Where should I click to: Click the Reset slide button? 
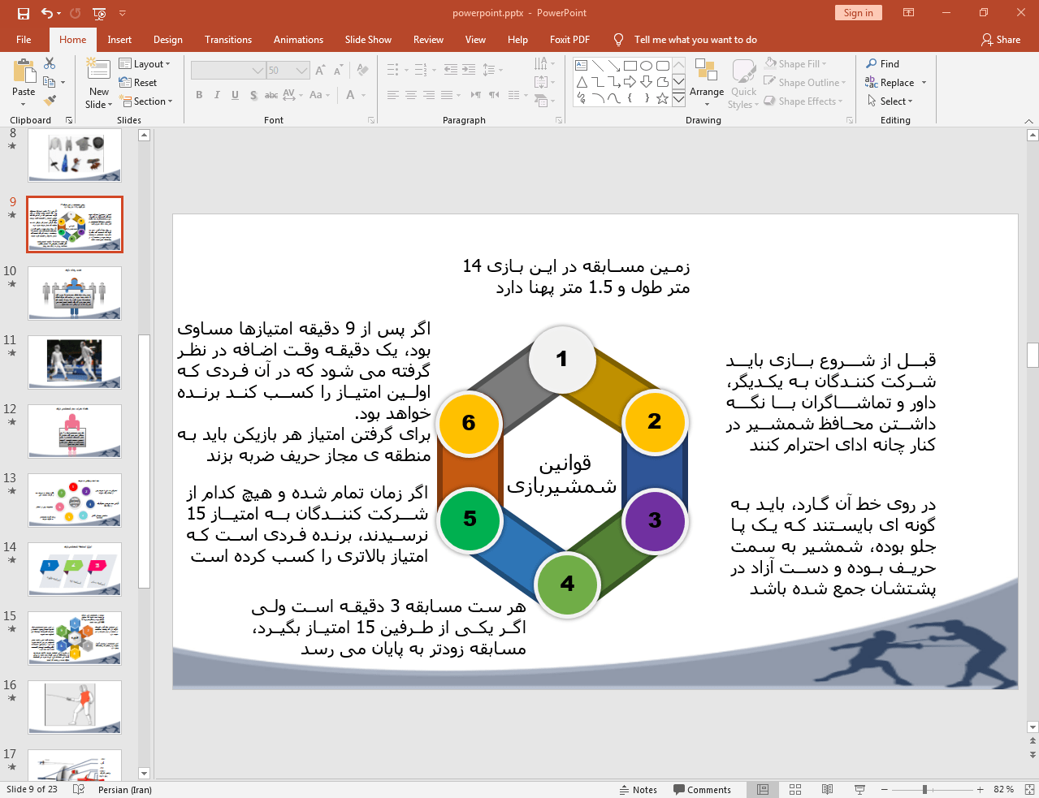click(138, 82)
